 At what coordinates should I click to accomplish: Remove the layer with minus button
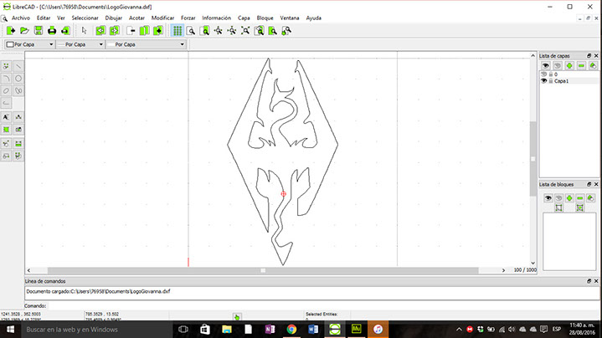[581, 65]
